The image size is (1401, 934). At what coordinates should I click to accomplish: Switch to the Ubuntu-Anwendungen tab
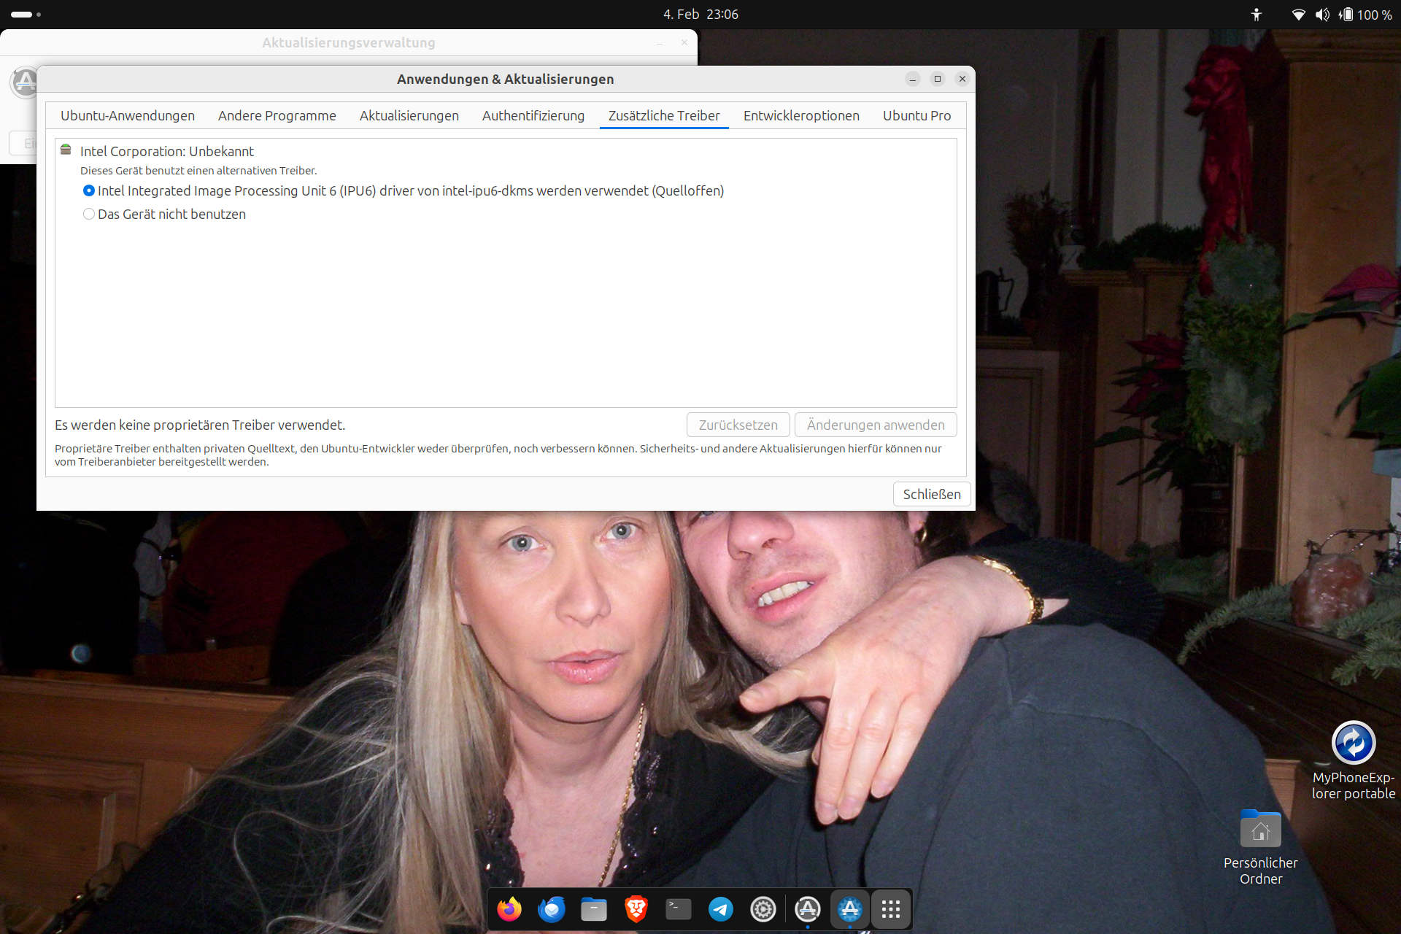128,115
